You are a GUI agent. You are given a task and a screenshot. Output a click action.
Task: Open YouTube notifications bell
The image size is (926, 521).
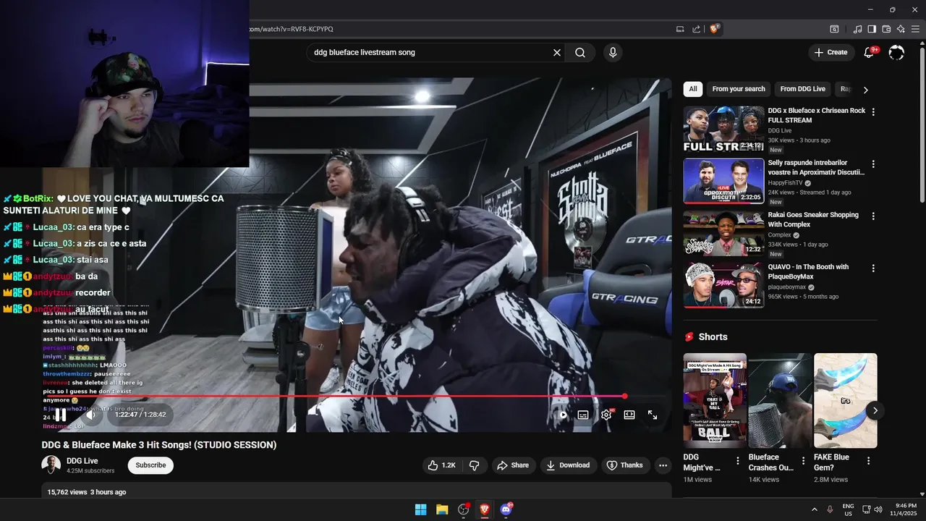(870, 52)
